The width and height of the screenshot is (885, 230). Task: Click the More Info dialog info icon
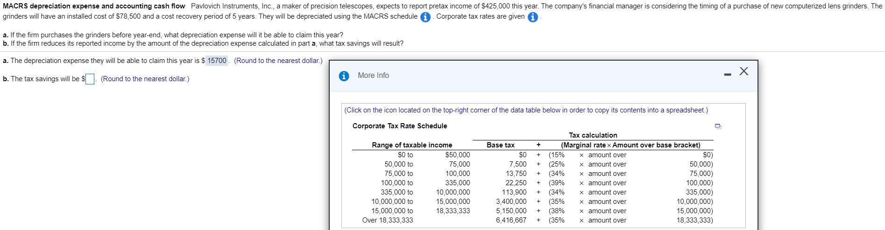pos(344,76)
